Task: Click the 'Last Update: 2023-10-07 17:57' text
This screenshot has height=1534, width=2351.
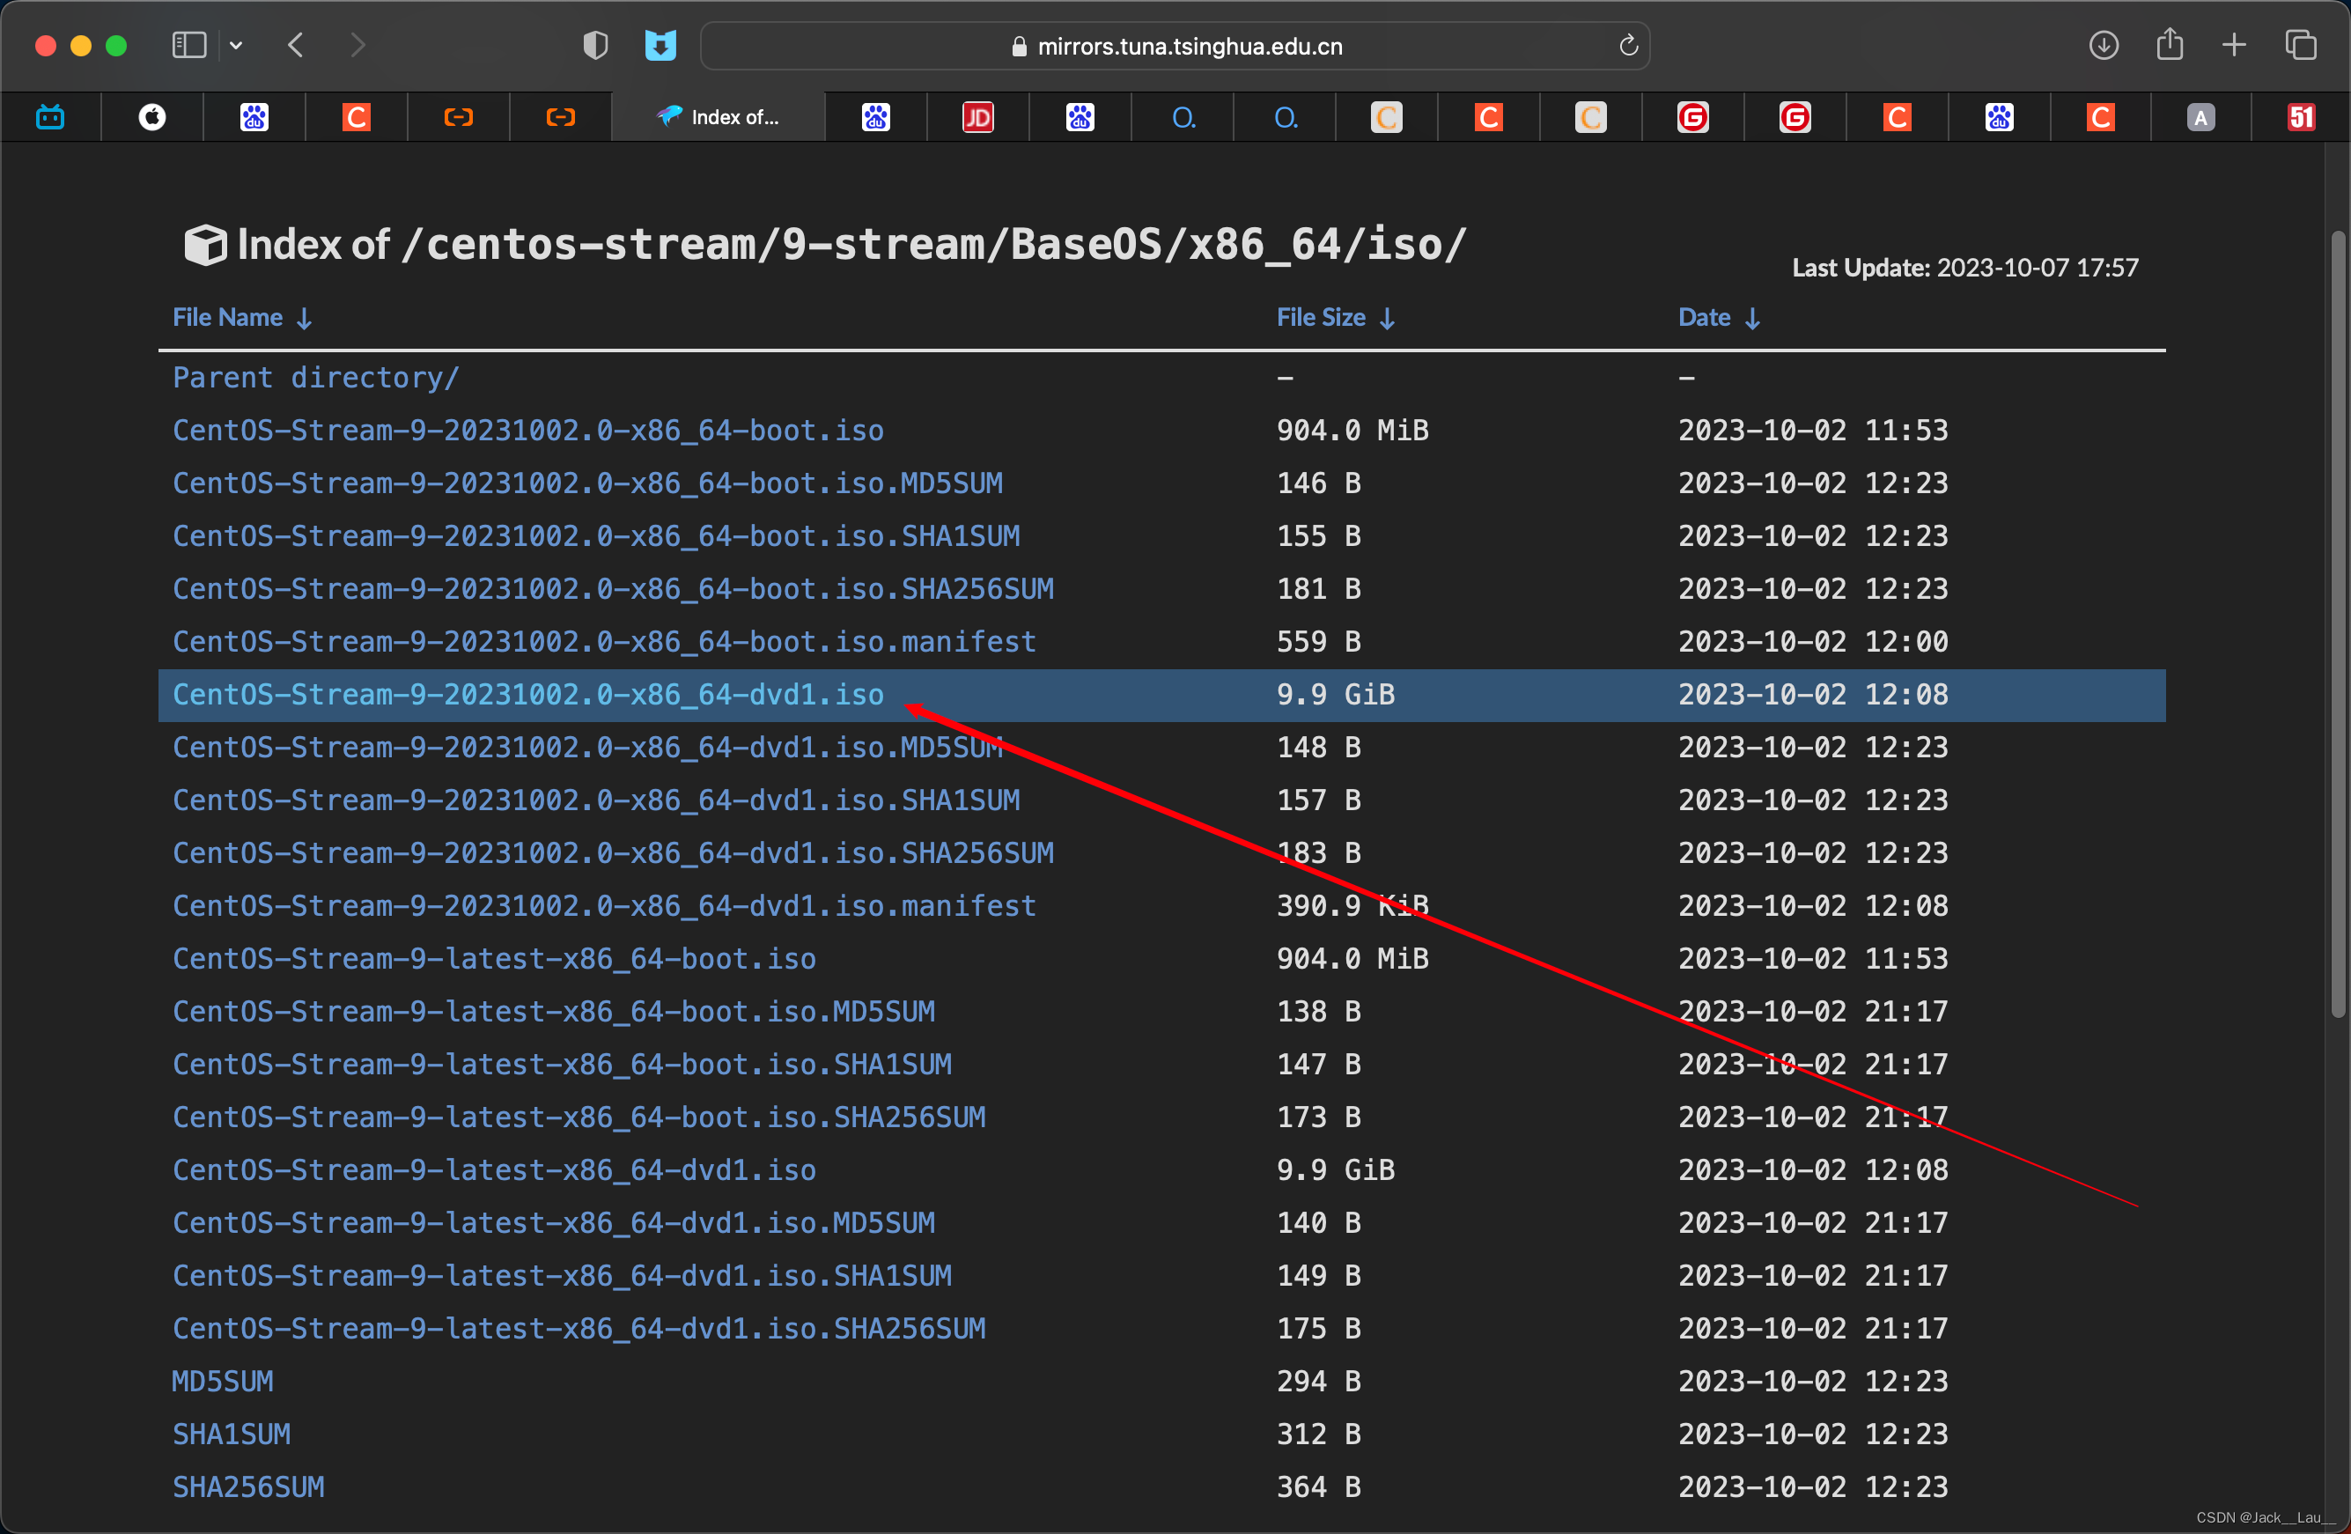Action: [x=1964, y=268]
